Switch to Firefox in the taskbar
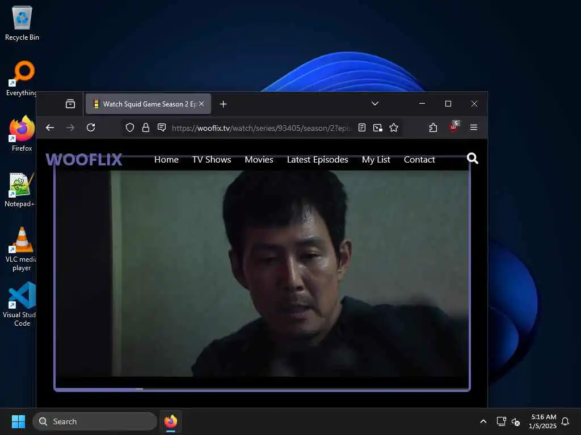 (x=171, y=421)
